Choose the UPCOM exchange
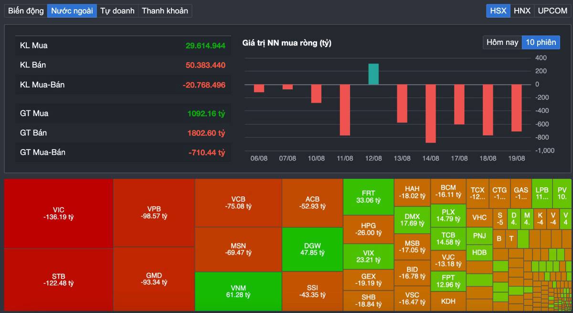The image size is (573, 313). pos(552,11)
